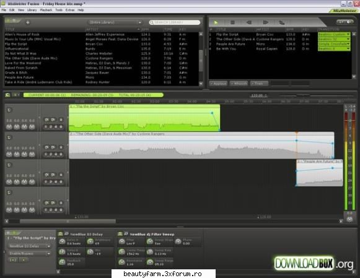Stop playback using the square stop button

coord(232,22)
